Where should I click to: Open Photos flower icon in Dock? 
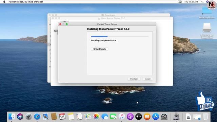[x=96, y=117]
